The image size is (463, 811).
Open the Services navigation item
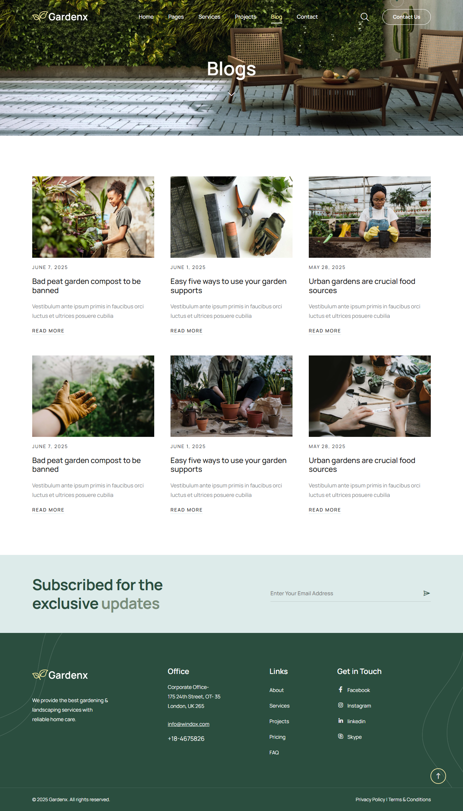tap(209, 17)
